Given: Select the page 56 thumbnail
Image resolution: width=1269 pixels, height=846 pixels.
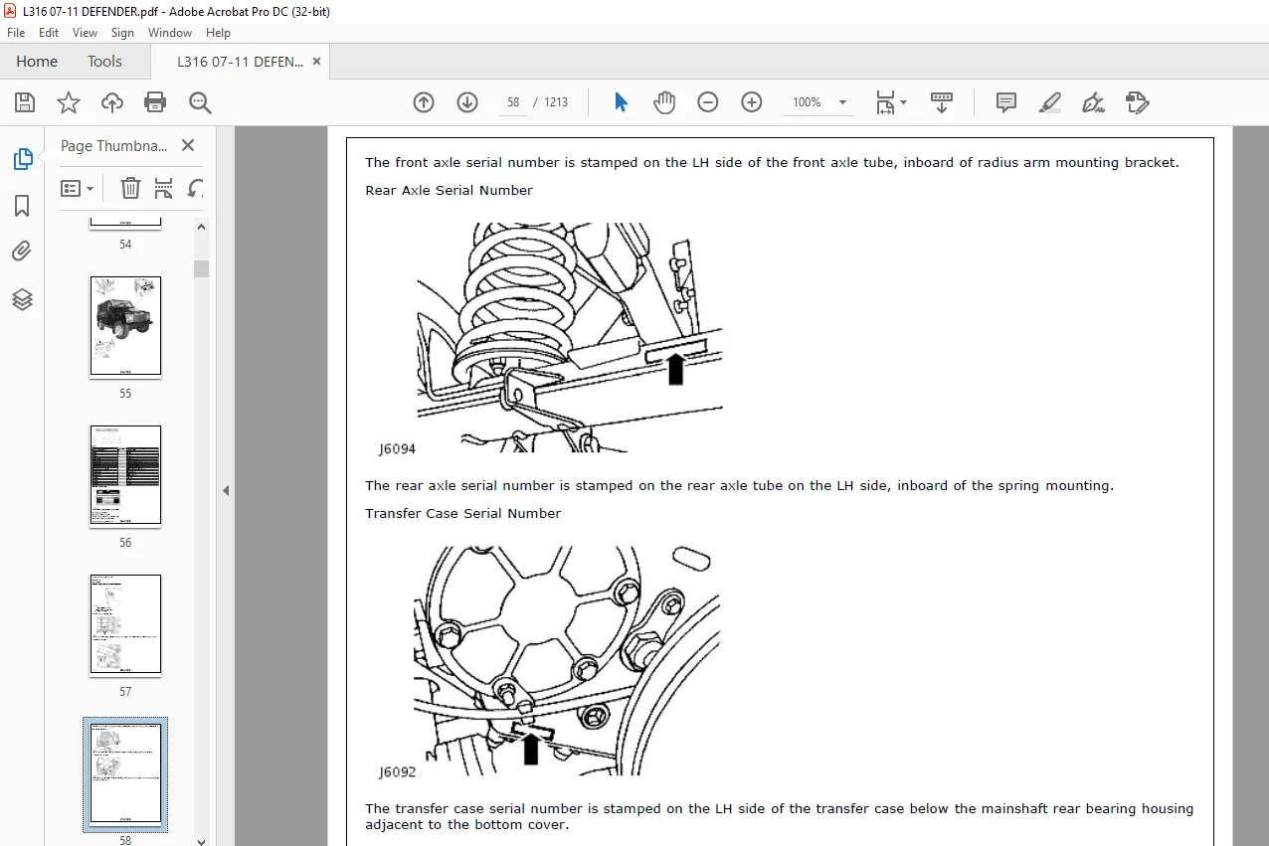Looking at the screenshot, I should [x=125, y=475].
